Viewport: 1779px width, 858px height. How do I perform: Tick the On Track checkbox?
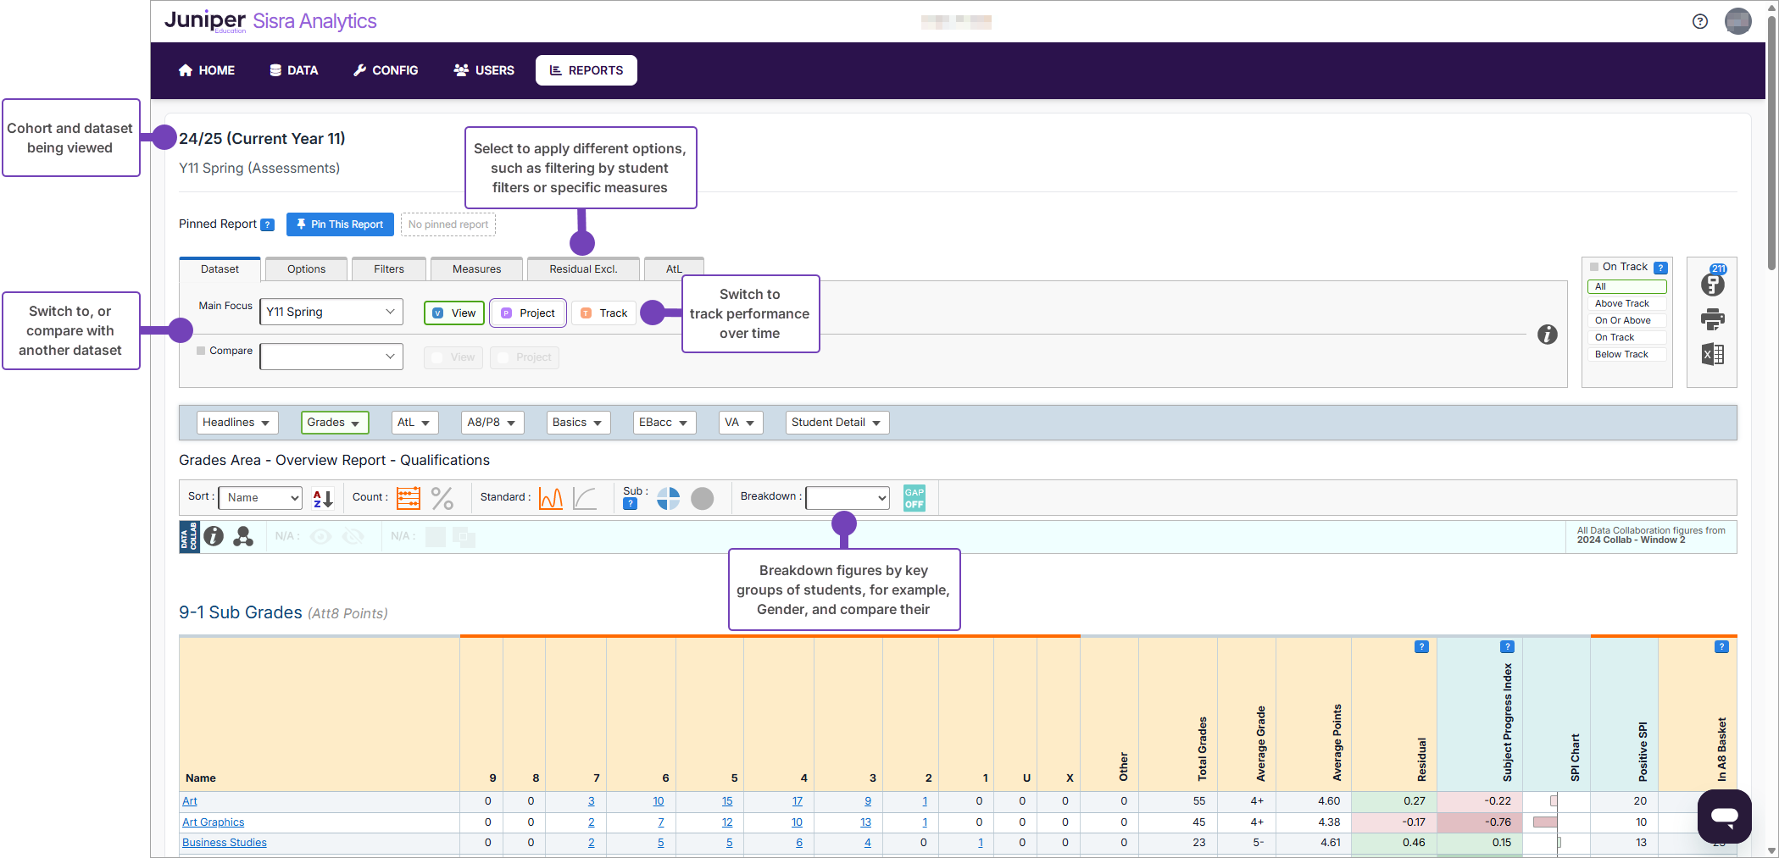(1594, 266)
